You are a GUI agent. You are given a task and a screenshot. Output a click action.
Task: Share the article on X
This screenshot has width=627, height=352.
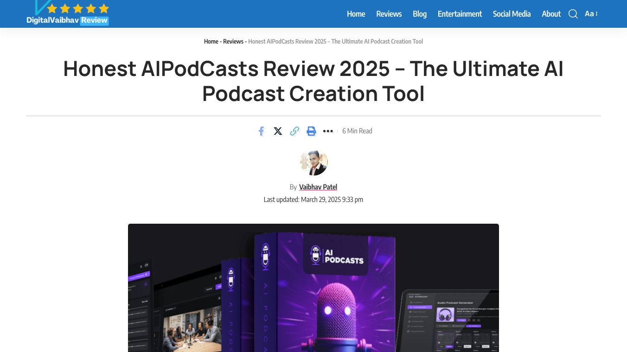(x=278, y=131)
